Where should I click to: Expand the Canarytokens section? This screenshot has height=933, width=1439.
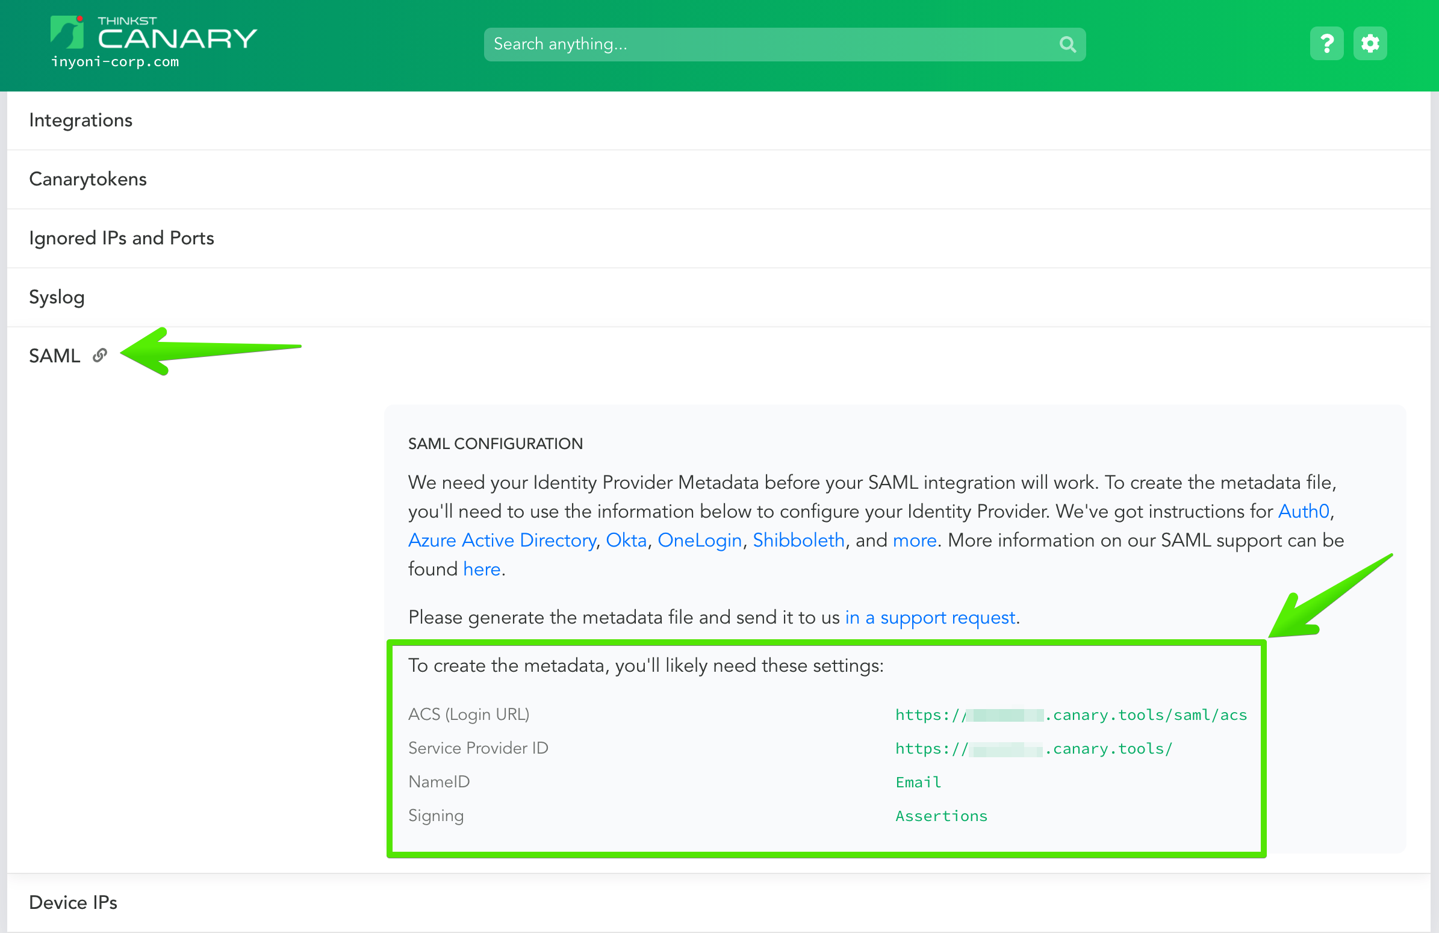[x=718, y=179]
